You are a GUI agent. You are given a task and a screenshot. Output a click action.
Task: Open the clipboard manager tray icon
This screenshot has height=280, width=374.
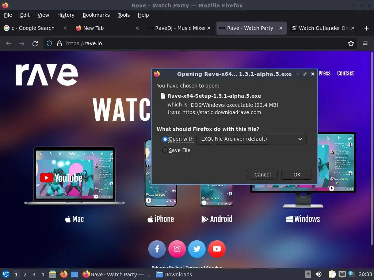332,274
